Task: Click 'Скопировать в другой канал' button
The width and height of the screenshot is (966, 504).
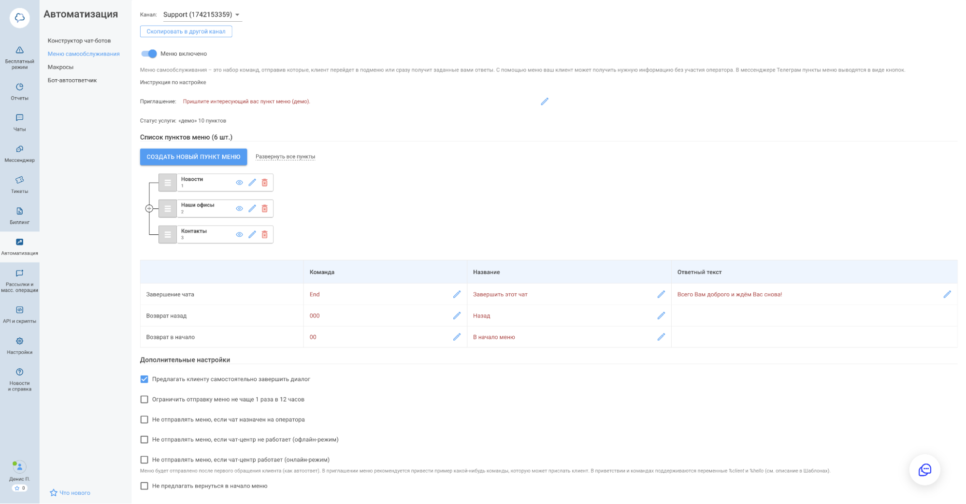Action: 186,31
